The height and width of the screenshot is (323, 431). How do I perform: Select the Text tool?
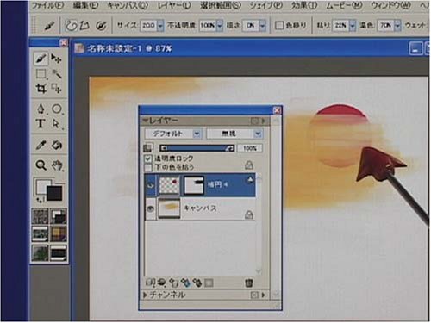41,124
